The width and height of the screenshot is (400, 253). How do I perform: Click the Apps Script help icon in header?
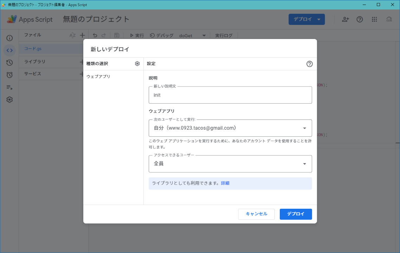[360, 19]
